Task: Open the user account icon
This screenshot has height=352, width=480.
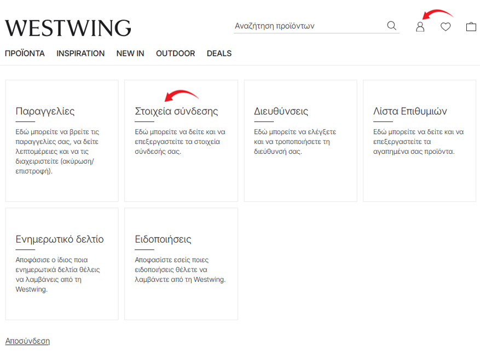Action: point(420,26)
